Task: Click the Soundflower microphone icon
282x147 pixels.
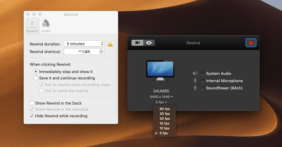Action: pos(195,88)
